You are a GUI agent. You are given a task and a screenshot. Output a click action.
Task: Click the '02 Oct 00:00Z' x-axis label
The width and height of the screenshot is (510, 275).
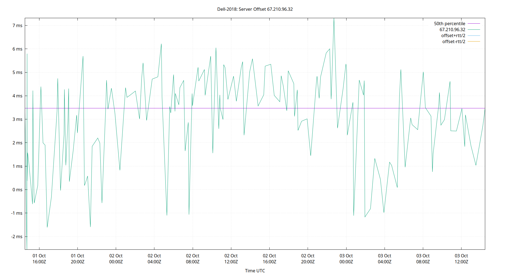click(x=116, y=259)
